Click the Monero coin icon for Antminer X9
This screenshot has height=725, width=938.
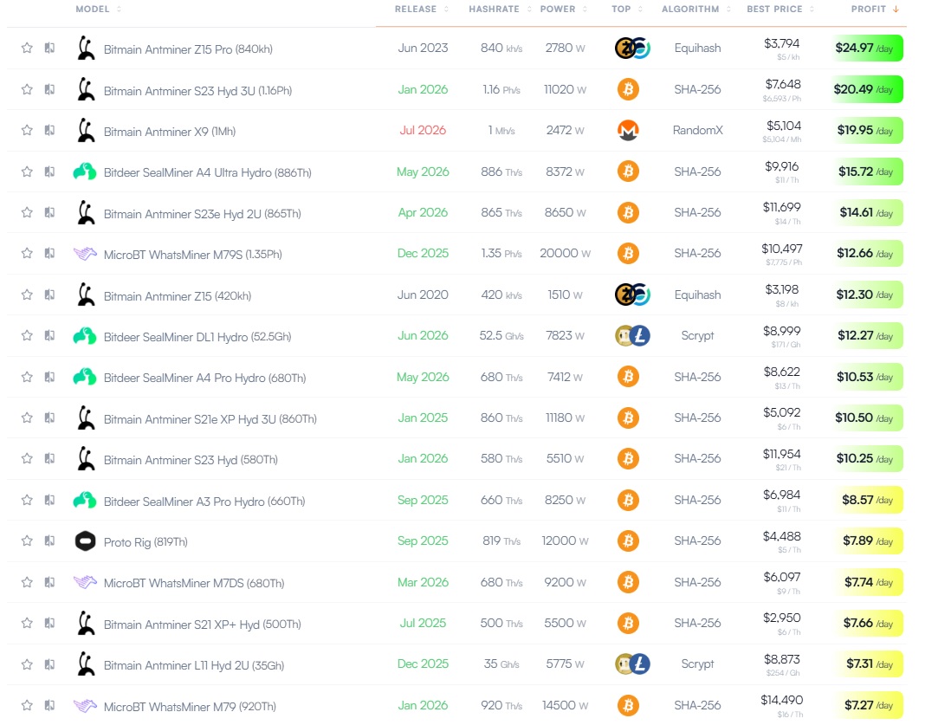pyautogui.click(x=628, y=131)
